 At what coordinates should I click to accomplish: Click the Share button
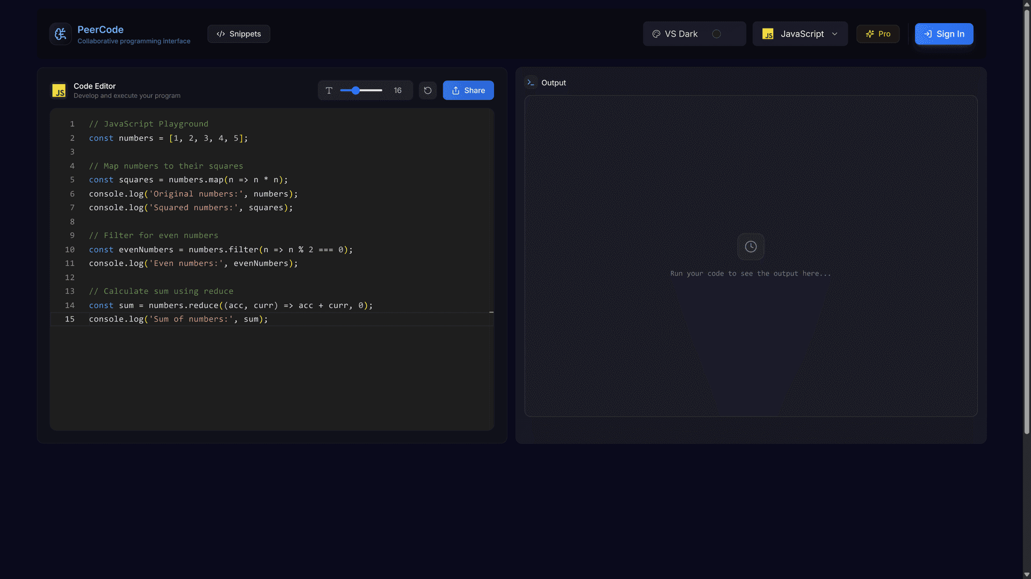(x=468, y=90)
